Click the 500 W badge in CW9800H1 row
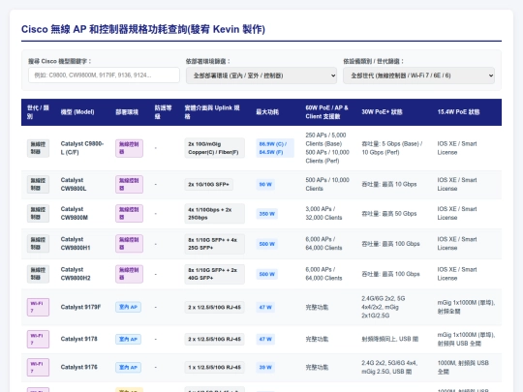 (x=267, y=244)
